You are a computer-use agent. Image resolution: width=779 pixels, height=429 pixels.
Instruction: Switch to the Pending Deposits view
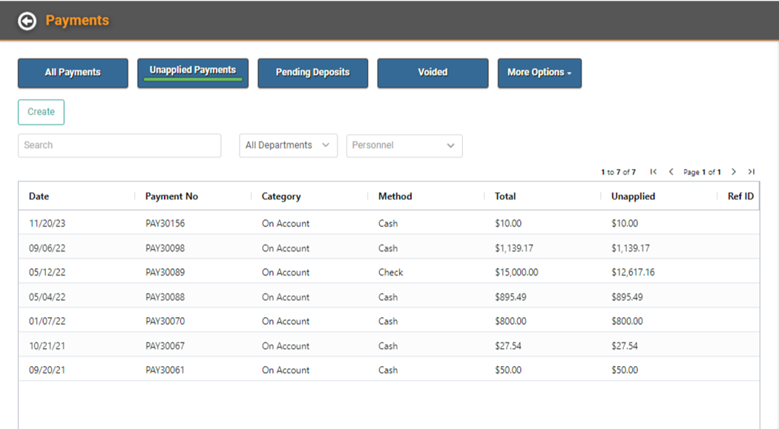312,73
